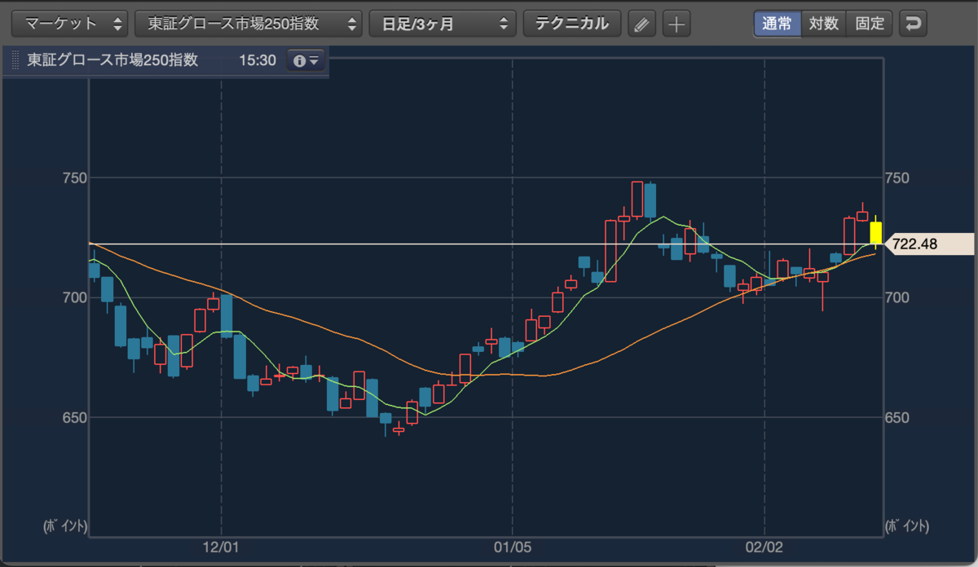This screenshot has width=978, height=567.
Task: Click the plus add-chart icon
Action: (x=676, y=24)
